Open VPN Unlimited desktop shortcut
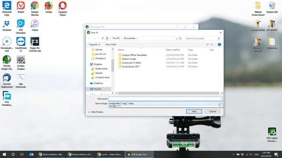This screenshot has height=158, width=282. tap(21, 26)
